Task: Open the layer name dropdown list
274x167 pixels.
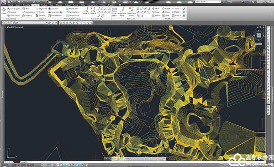Action: 47,23
